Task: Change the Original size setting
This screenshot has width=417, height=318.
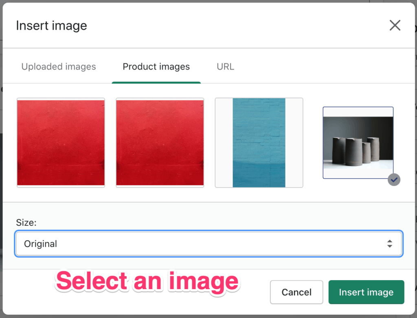Action: [x=208, y=244]
